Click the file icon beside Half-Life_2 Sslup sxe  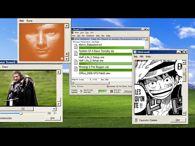(76, 62)
